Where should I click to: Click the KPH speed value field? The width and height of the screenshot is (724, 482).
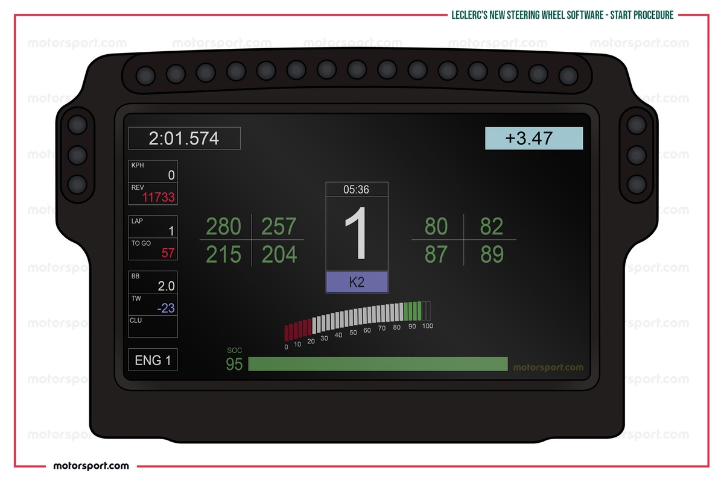(x=153, y=171)
